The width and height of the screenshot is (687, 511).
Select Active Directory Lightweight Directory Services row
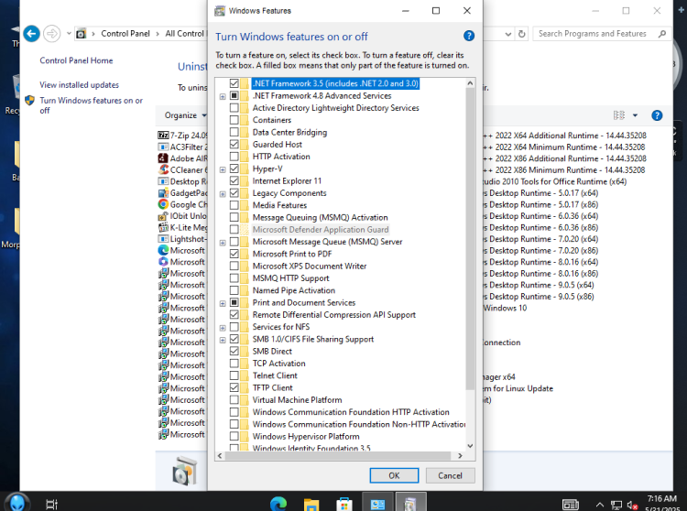click(x=335, y=108)
